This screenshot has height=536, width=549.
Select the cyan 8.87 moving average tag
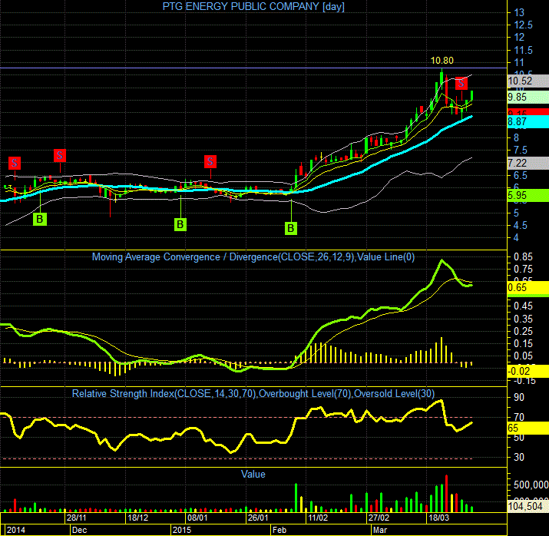pyautogui.click(x=528, y=121)
